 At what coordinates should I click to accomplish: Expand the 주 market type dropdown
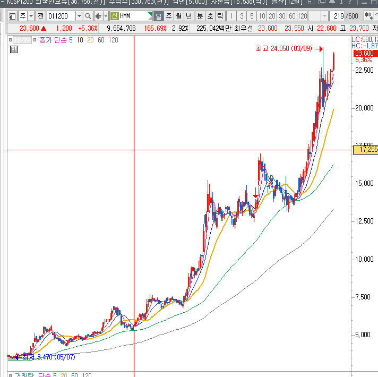point(30,16)
